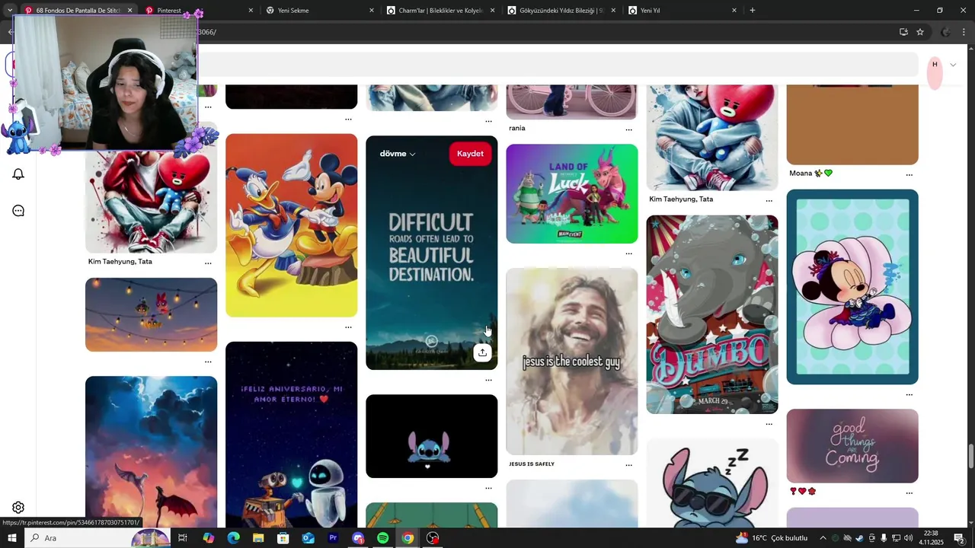The image size is (975, 548).
Task: Switch to the Charm'lar Bileklikler tab
Action: pyautogui.click(x=441, y=11)
